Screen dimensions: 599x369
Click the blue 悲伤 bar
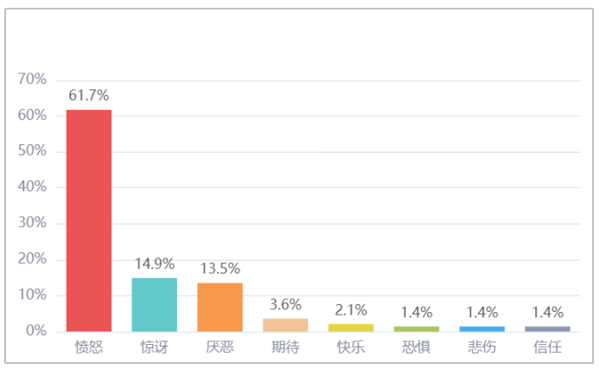point(482,329)
